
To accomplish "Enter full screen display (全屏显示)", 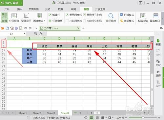I will [x=26, y=18].
